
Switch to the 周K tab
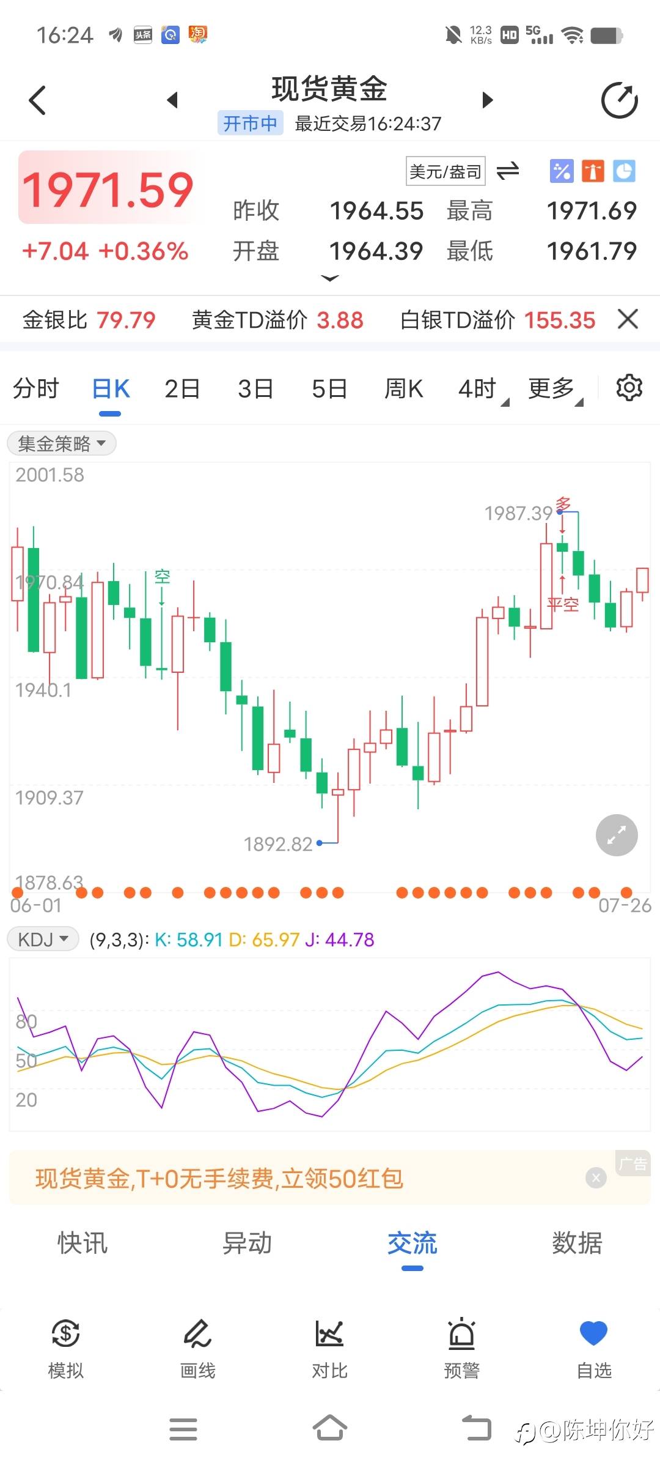coord(403,388)
